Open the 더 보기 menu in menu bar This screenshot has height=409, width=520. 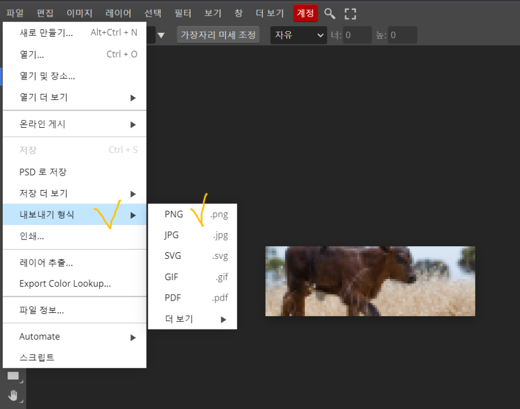click(269, 13)
